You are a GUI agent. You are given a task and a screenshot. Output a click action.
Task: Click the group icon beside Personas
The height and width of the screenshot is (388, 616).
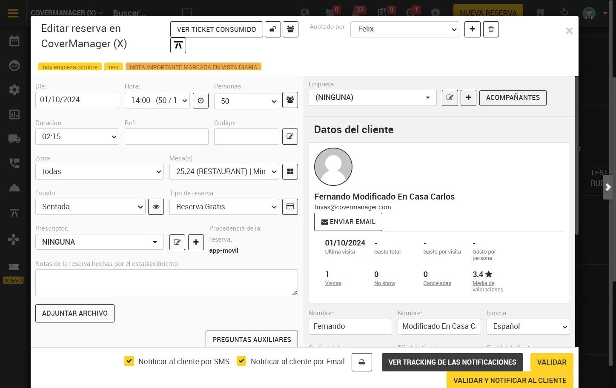290,100
